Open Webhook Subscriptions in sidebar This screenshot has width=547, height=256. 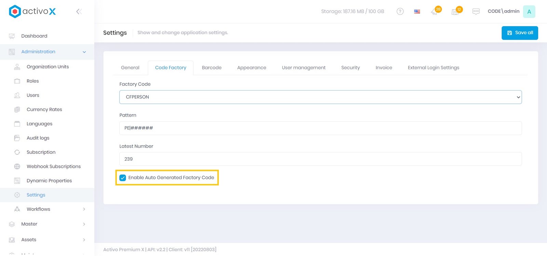tap(54, 166)
